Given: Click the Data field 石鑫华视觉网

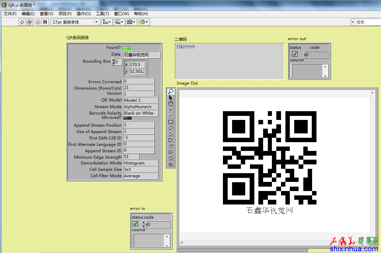Looking at the screenshot, I should click(142, 55).
